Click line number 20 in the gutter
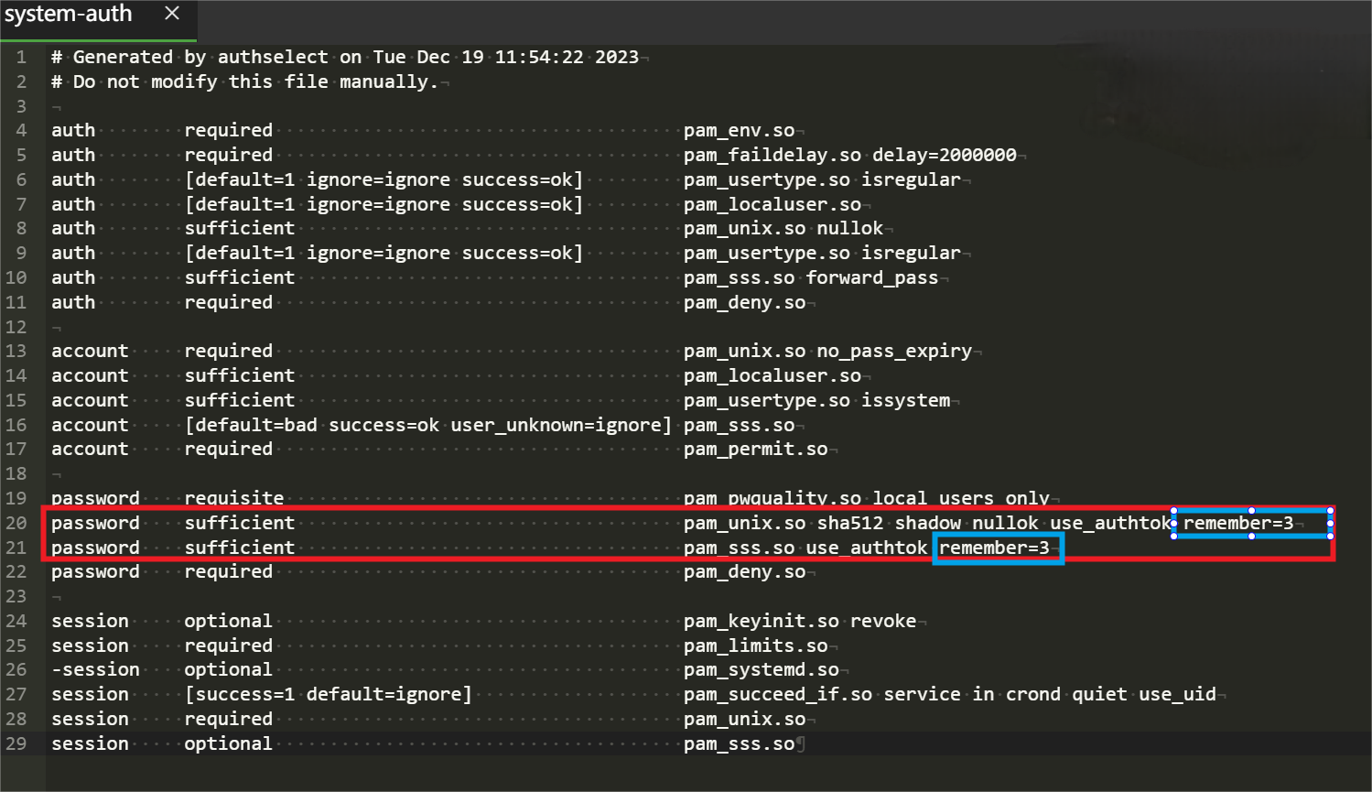1372x792 pixels. 16,523
